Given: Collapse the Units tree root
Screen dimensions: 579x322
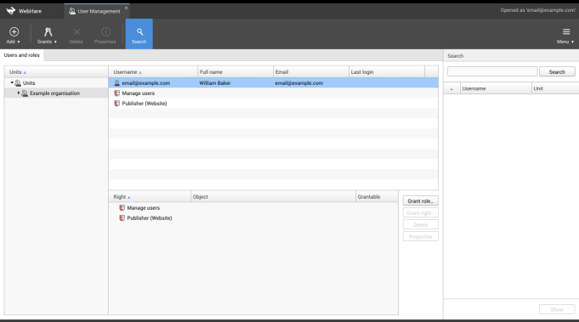Looking at the screenshot, I should pyautogui.click(x=12, y=82).
